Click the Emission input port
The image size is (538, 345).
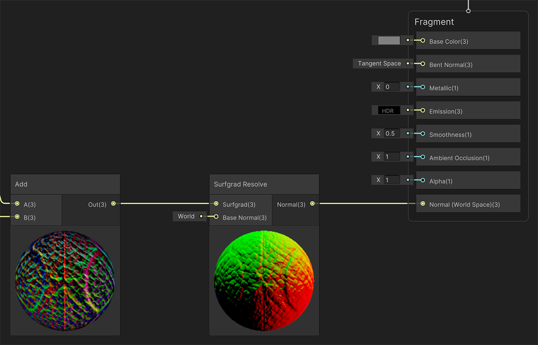(423, 111)
